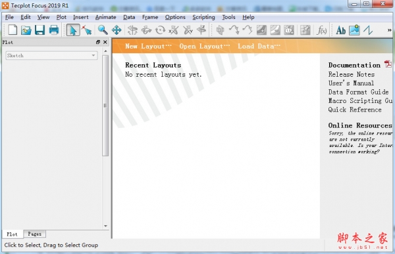Select the polyline geometry tool
This screenshot has height=254, width=395.
pyautogui.click(x=368, y=30)
